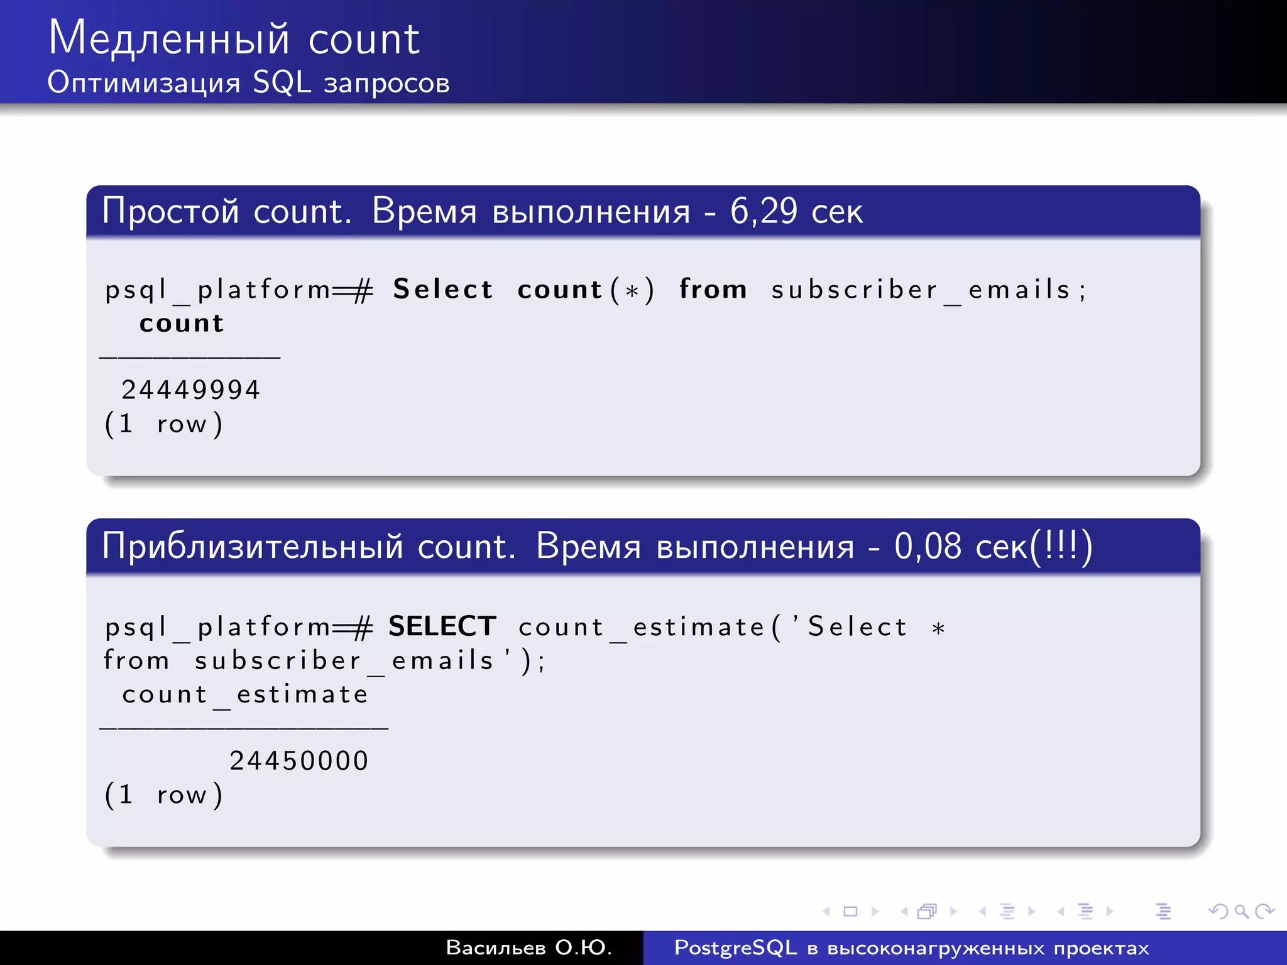Click '(1 row)' under 24449994
This screenshot has height=965, width=1287.
(163, 424)
